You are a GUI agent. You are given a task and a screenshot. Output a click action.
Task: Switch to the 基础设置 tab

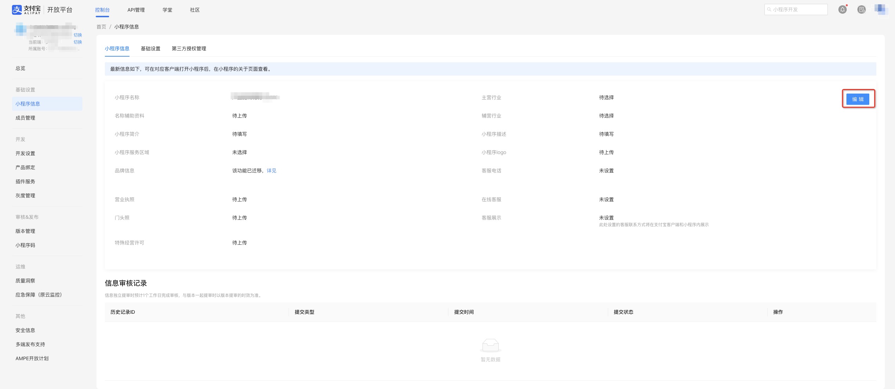(x=150, y=49)
